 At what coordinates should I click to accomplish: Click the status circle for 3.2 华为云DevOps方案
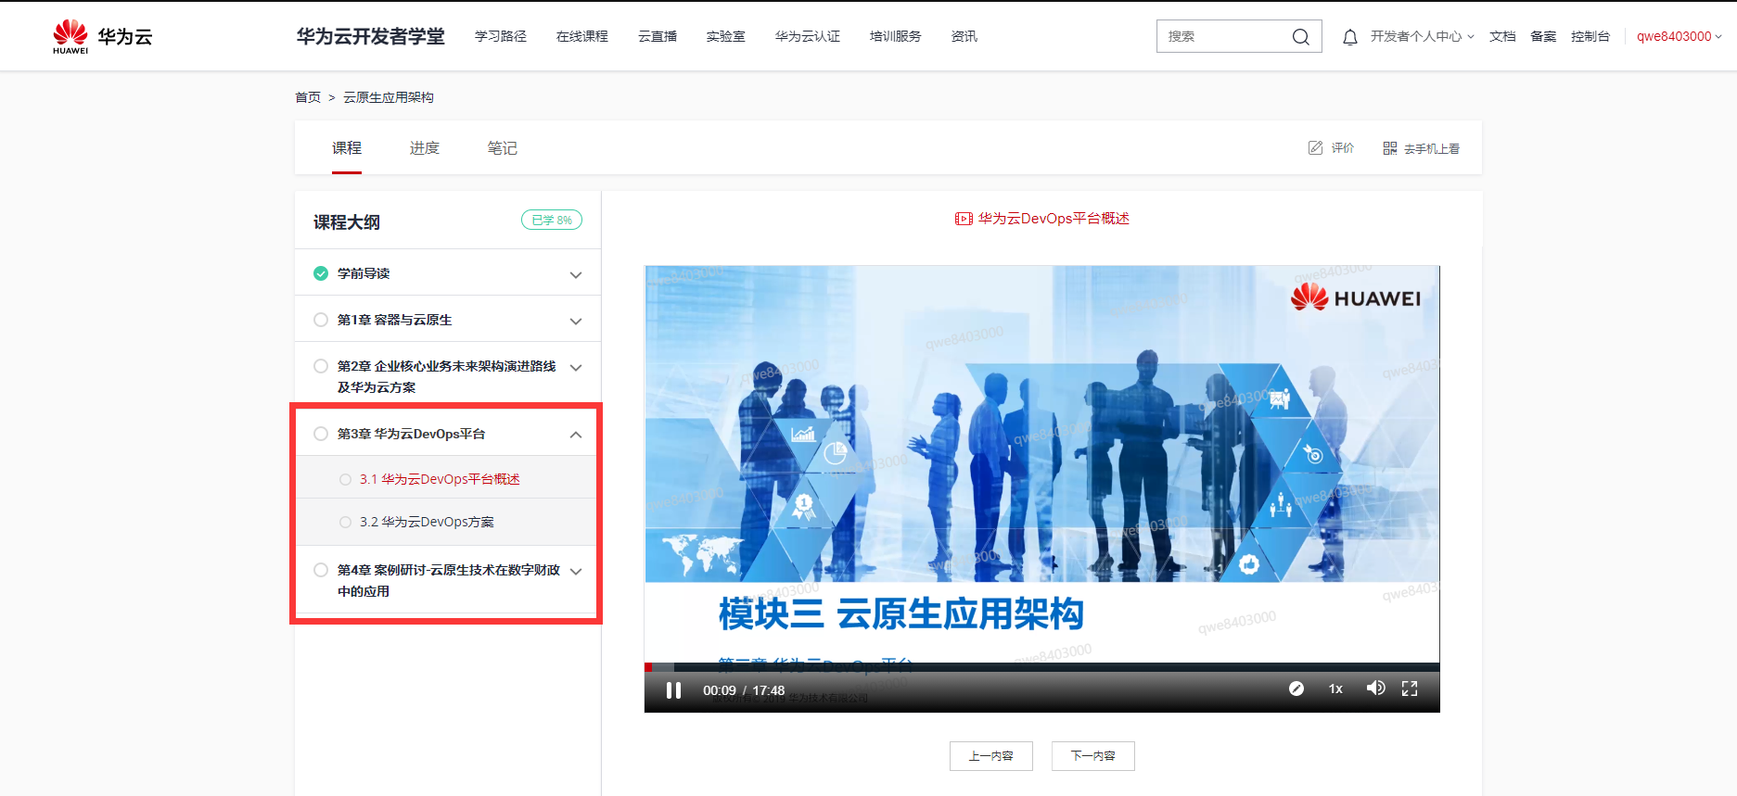coord(345,522)
